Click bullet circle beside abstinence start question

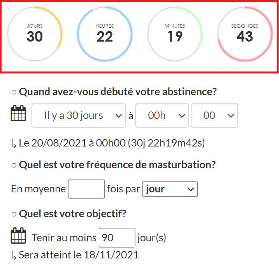(14, 92)
